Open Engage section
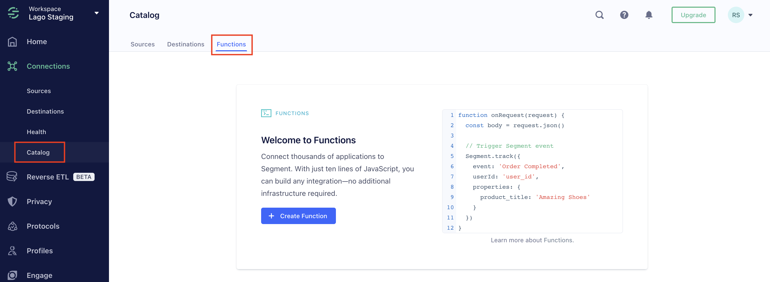770x282 pixels. 40,275
